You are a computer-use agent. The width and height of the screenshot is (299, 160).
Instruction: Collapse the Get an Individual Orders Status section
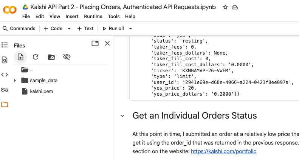pyautogui.click(x=122, y=116)
